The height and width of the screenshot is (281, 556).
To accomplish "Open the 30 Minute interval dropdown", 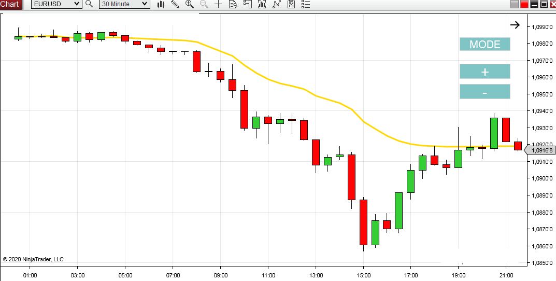I will point(124,4).
